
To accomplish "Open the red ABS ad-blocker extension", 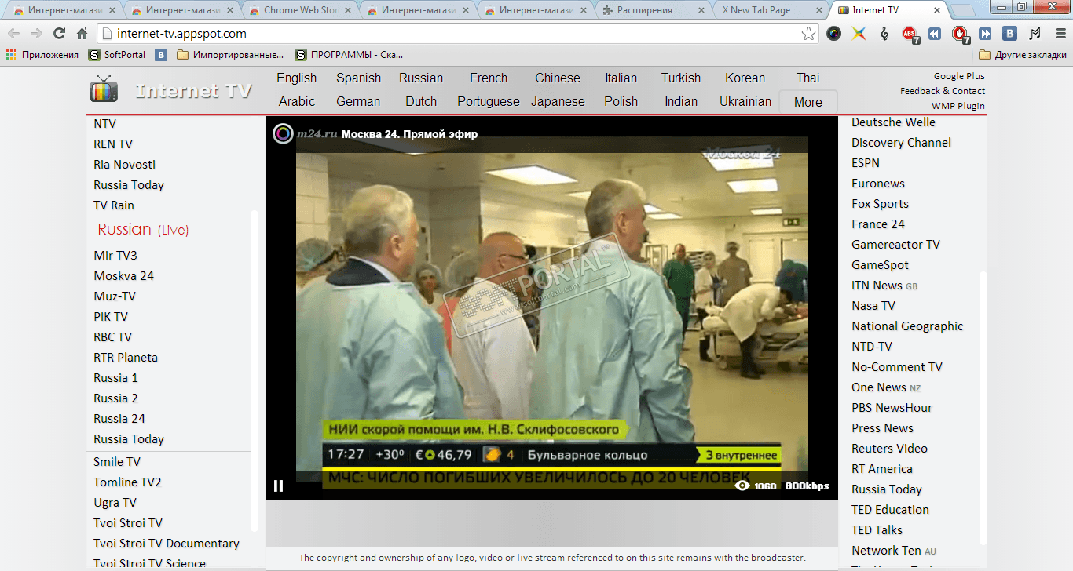I will [x=910, y=34].
